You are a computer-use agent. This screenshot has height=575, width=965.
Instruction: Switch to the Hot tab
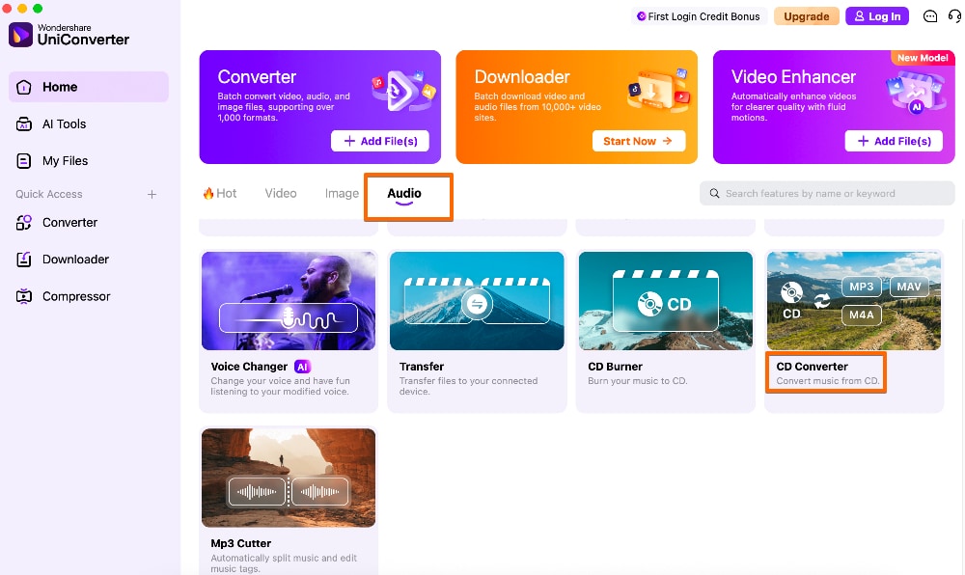tap(220, 194)
